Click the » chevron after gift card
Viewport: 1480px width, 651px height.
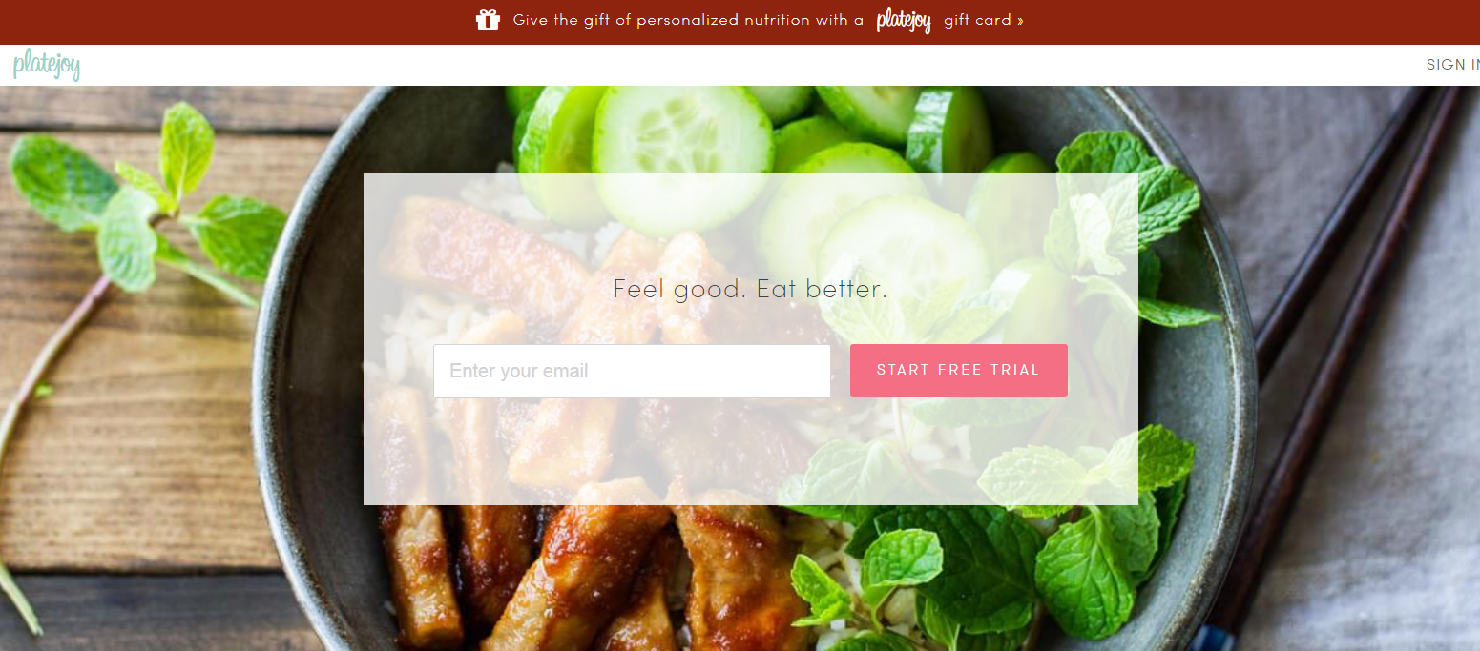click(1020, 20)
